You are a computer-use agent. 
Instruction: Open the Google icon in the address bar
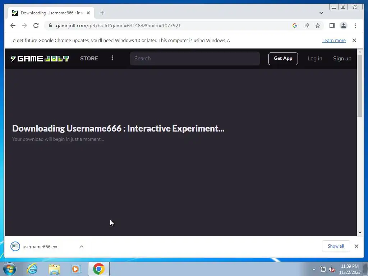295,26
